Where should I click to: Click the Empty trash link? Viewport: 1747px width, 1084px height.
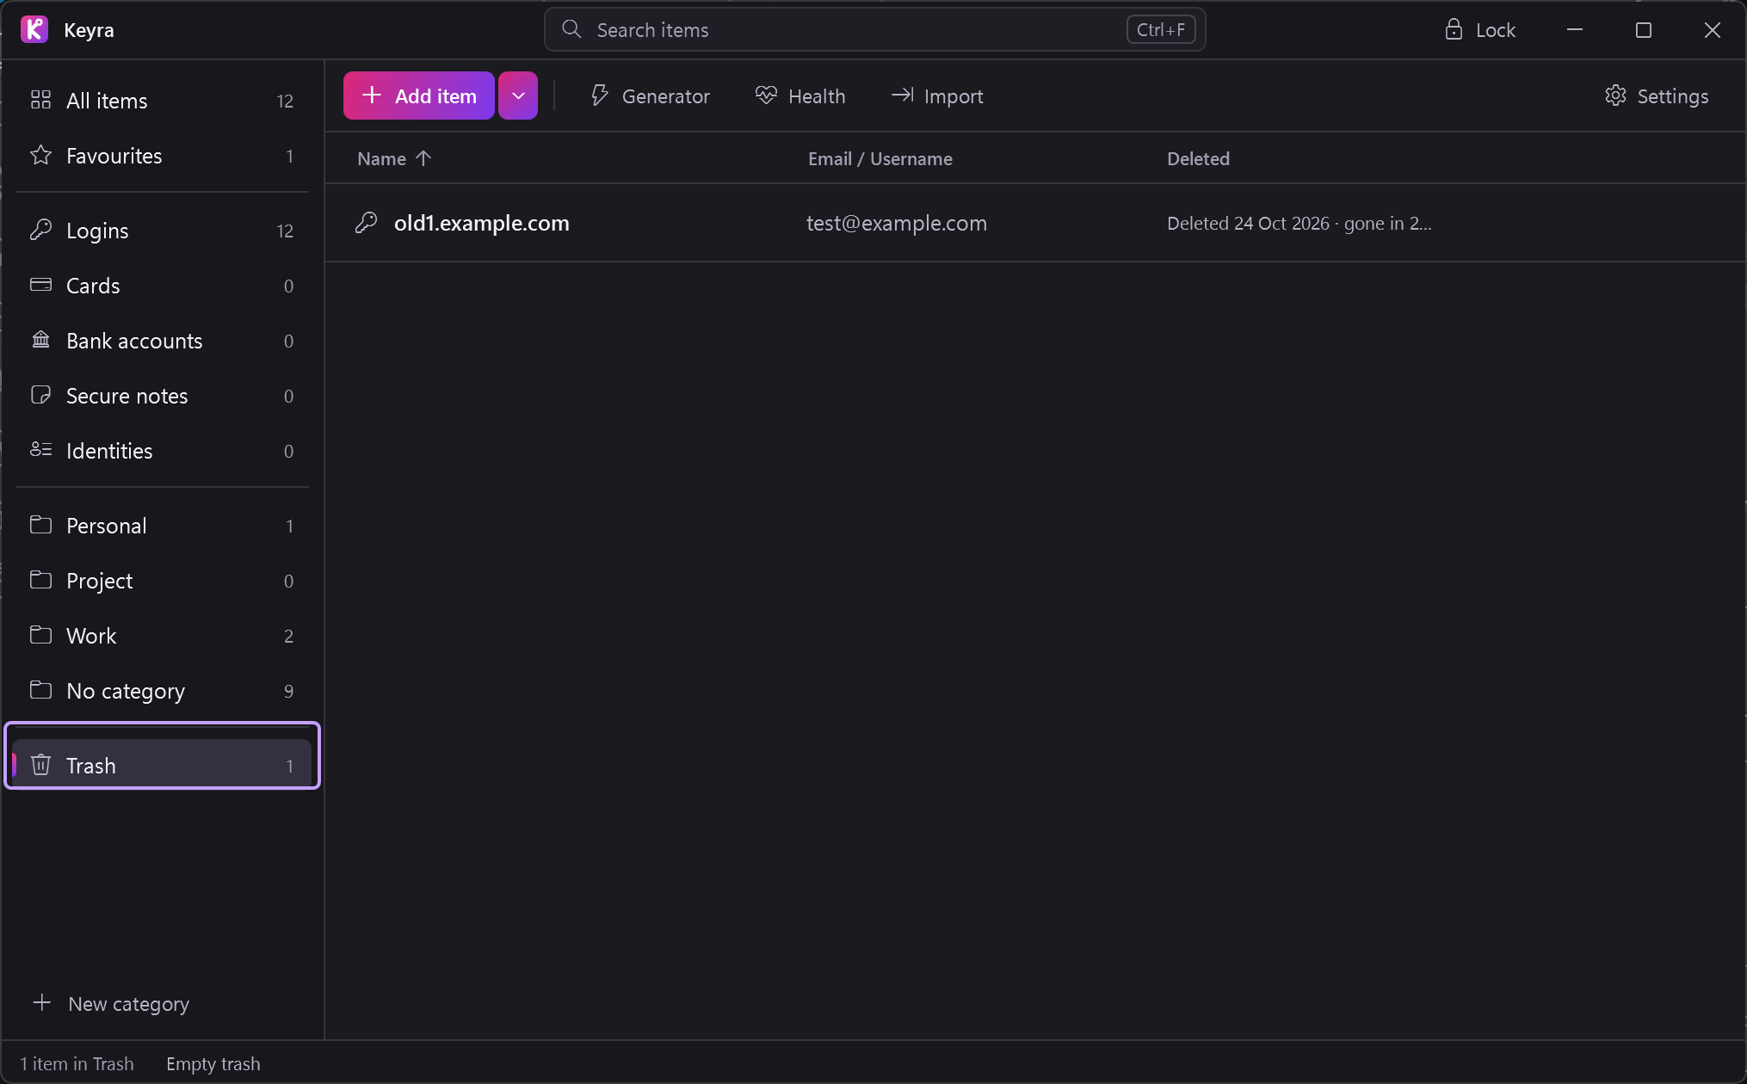point(213,1064)
